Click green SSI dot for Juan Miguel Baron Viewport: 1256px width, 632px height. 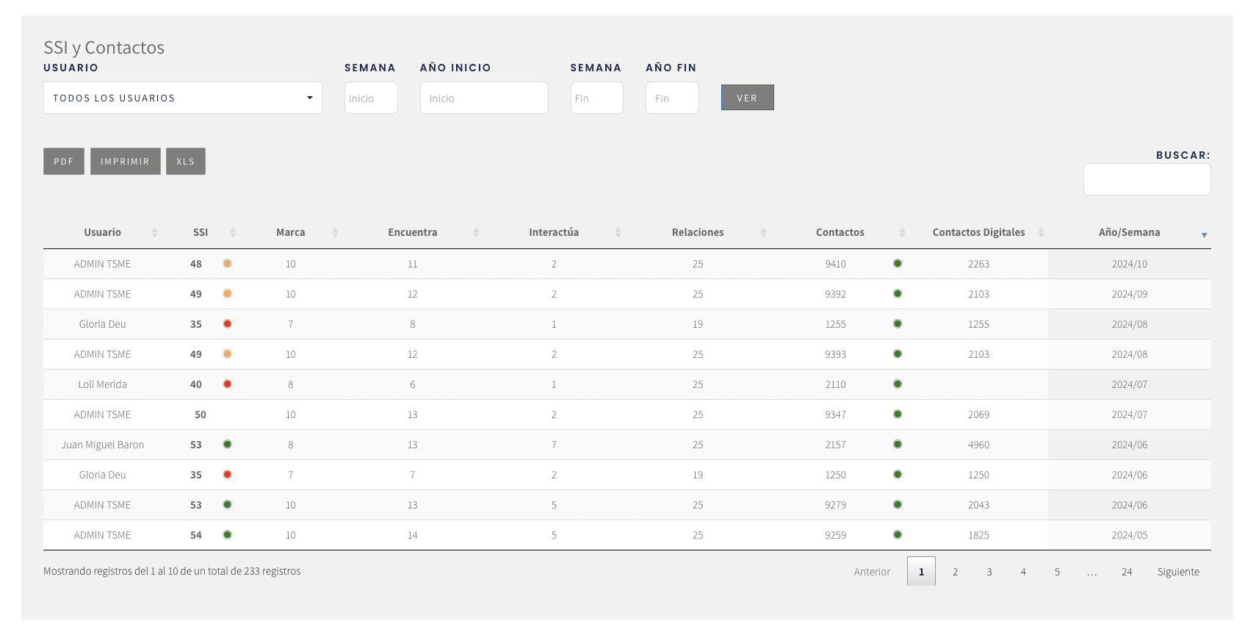pyautogui.click(x=228, y=445)
